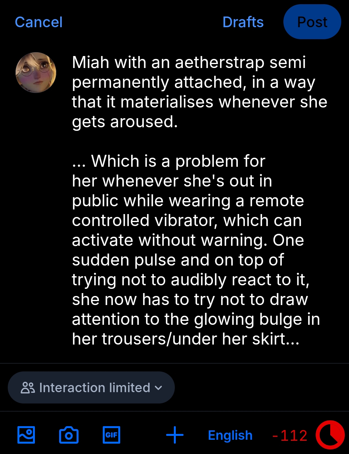Screen dimensions: 349x454
Task: Expand the Interaction limited chevron arrow
Action: [158, 388]
